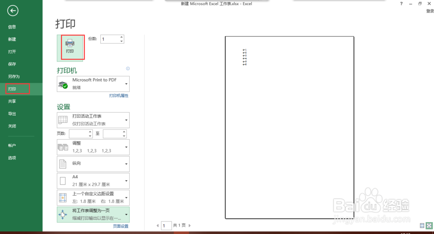The height and width of the screenshot is (234, 434).
Task: Open 帐户 in the sidebar
Action: click(12, 145)
